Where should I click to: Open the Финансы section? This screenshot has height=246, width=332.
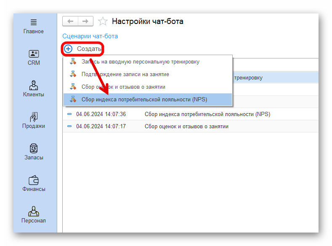34,183
